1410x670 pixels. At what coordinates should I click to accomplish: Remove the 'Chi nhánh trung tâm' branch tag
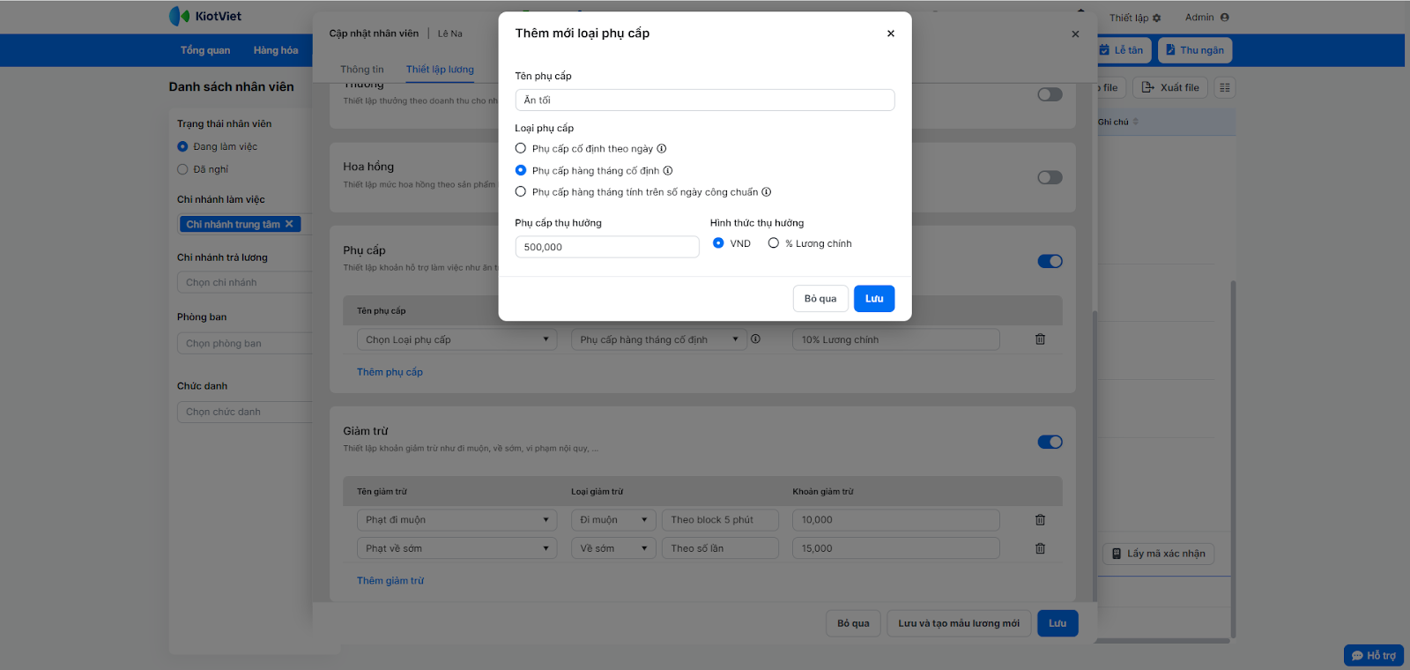tap(289, 224)
